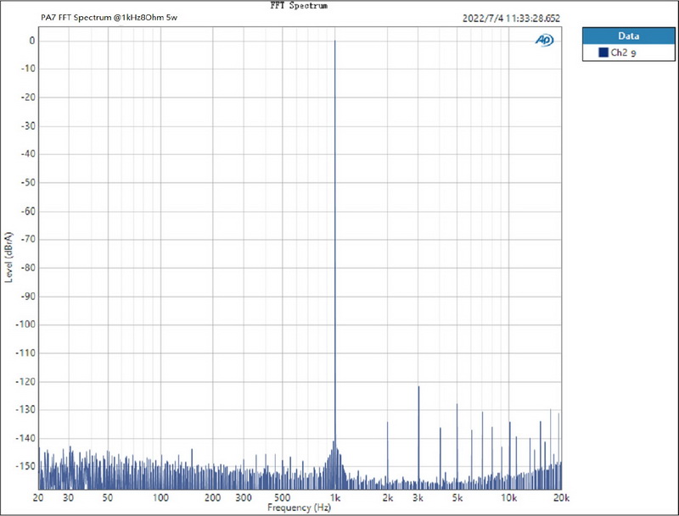Image resolution: width=679 pixels, height=516 pixels.
Task: Click the 2k harmonic peak tip
Action: 387,422
